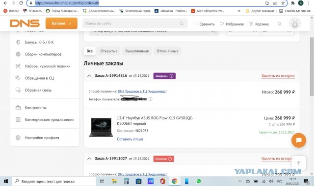Open the Безопасный город bookmark
The image size is (314, 186).
135,11
